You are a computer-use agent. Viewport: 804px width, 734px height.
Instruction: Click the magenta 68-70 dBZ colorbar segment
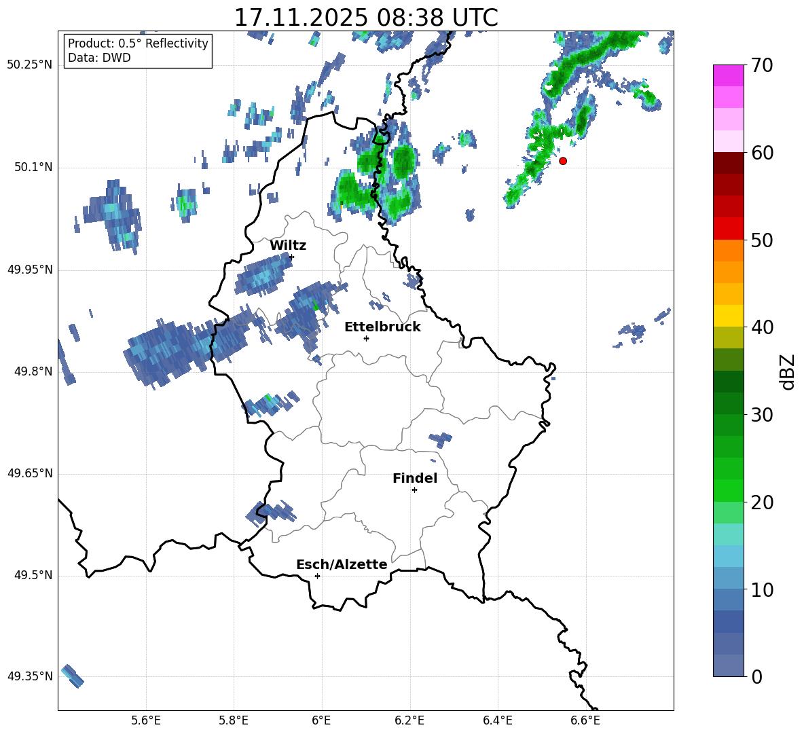[x=728, y=75]
